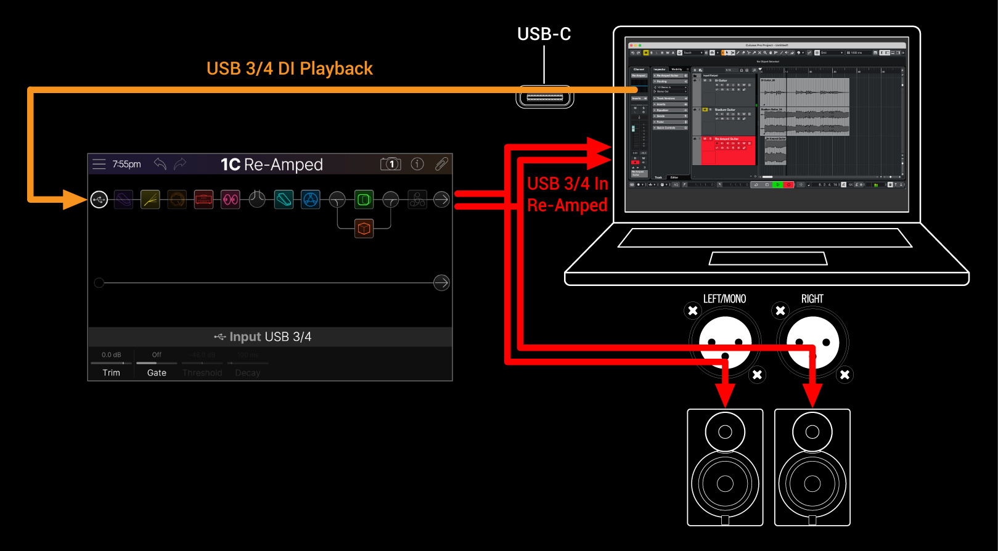Click the undo arrow in the header
The height and width of the screenshot is (551, 998).
(x=160, y=164)
